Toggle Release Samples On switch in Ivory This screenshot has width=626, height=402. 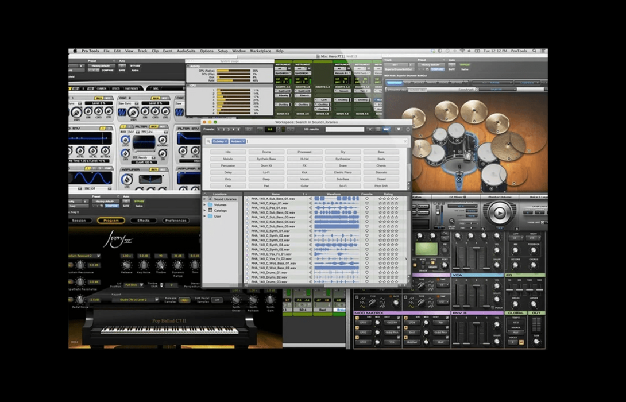(x=184, y=300)
